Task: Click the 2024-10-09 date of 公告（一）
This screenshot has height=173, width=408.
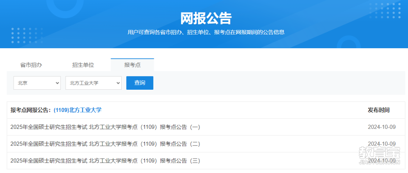Action: point(382,127)
